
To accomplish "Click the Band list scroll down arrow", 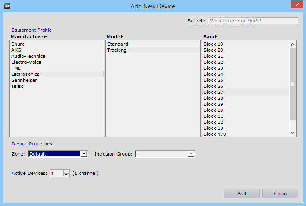I will 292,133.
